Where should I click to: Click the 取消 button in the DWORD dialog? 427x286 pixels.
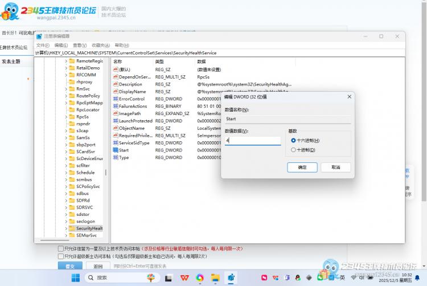click(x=335, y=167)
